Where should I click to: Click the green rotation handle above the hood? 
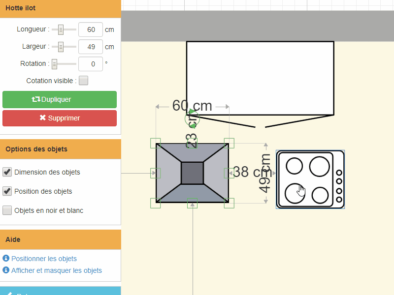192,118
